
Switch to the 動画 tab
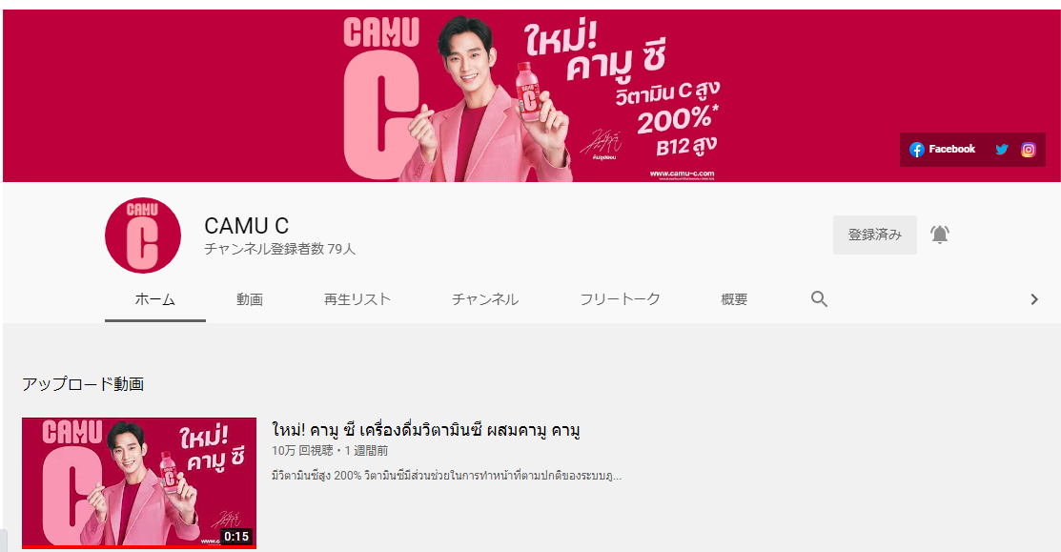coord(250,299)
